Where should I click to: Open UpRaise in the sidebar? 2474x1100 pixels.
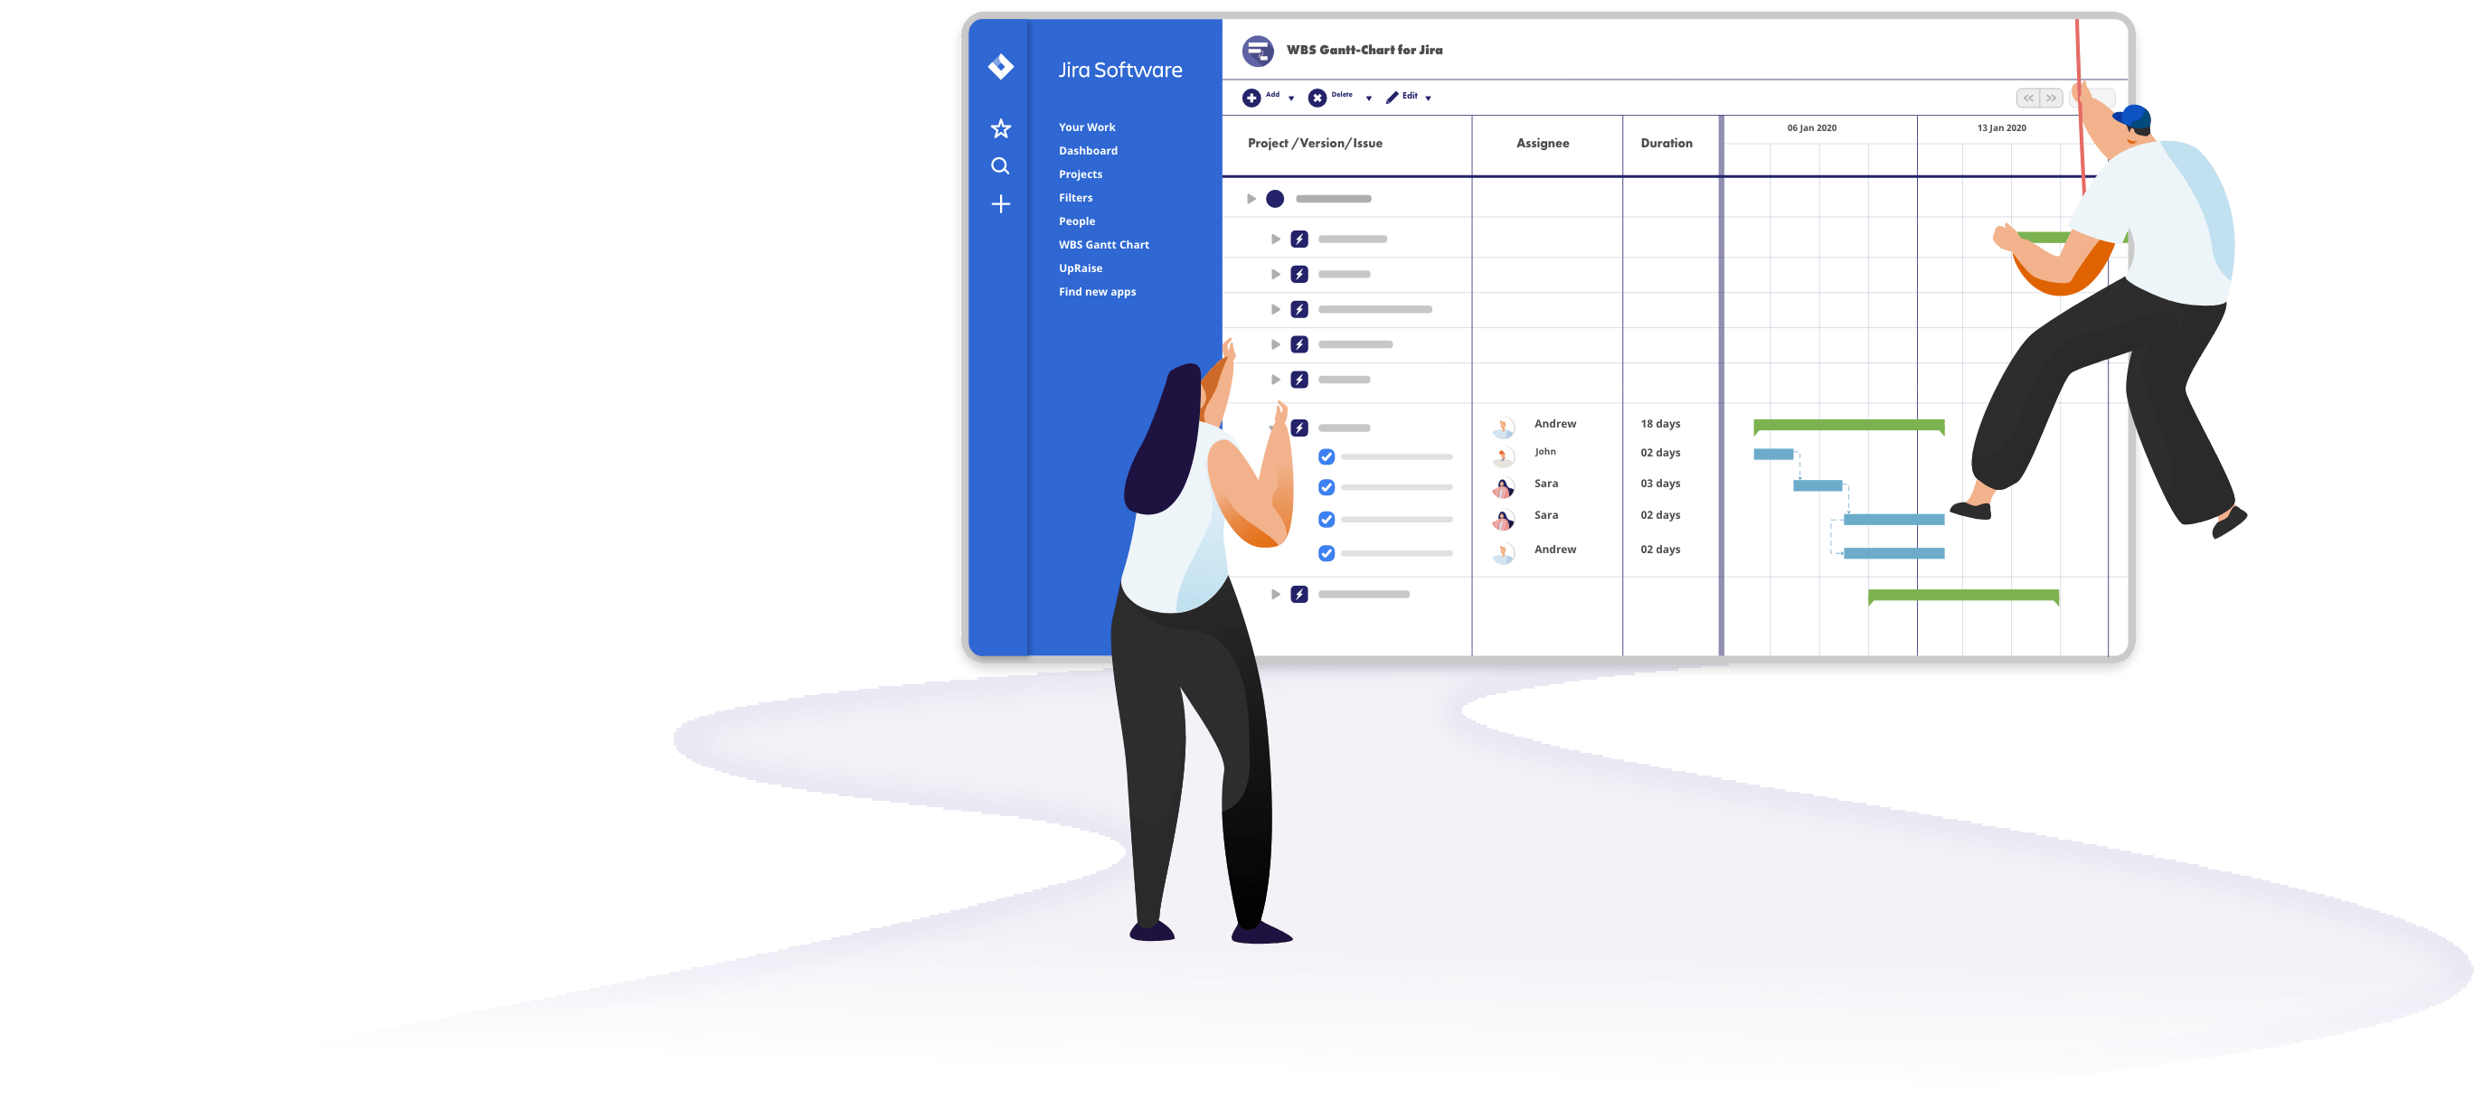click(1081, 268)
